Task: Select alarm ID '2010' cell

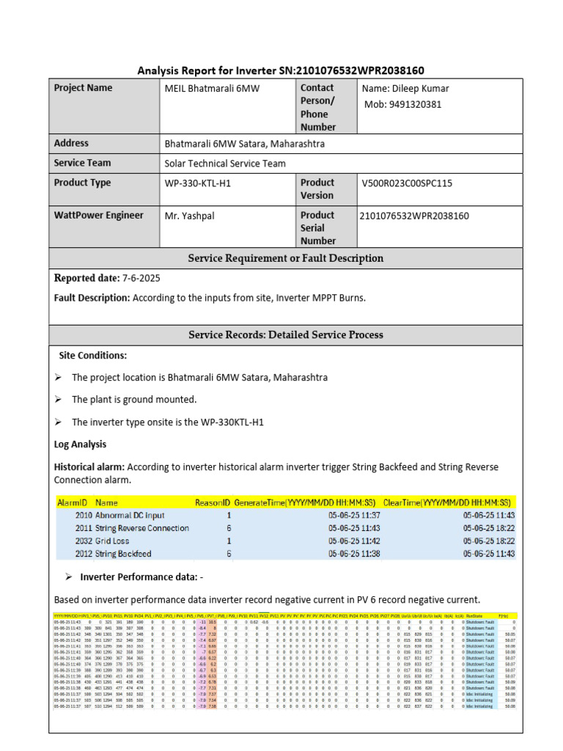Action: (84, 516)
